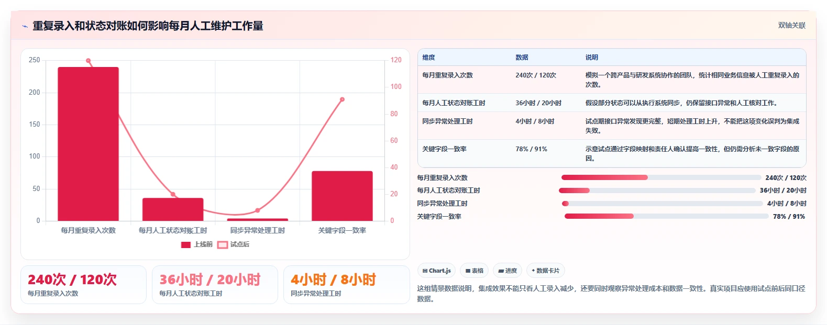Screen dimensions: 827x325
Task: Open the 240次 / 120次 stat card
Action: pyautogui.click(x=83, y=285)
